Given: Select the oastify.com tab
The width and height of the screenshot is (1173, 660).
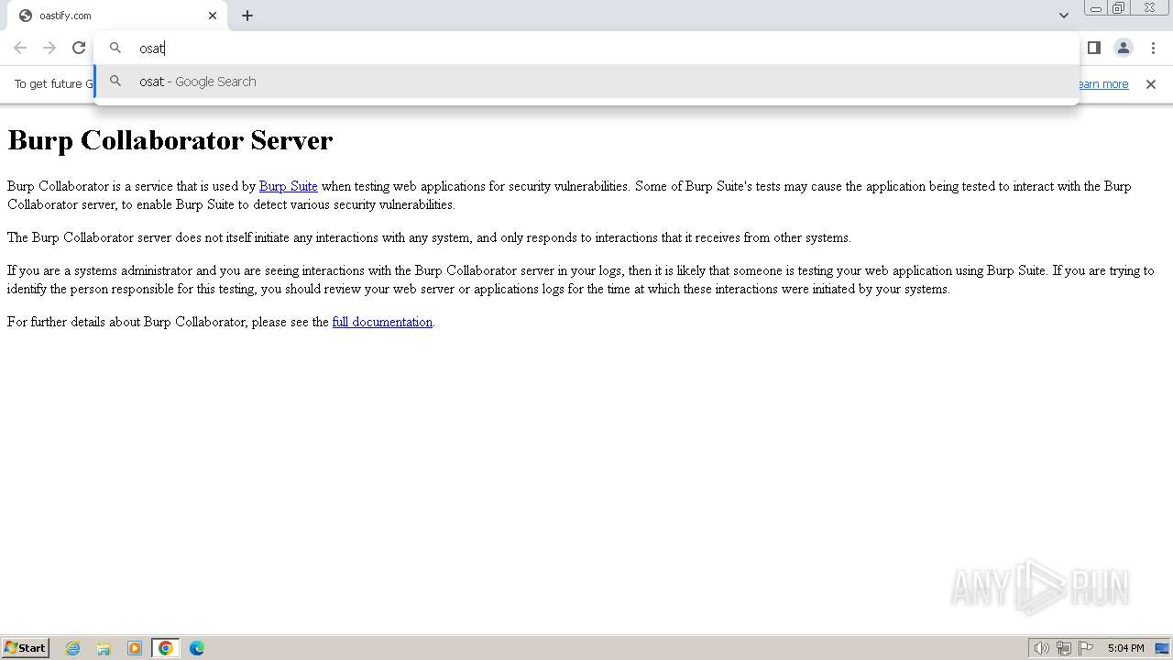Looking at the screenshot, I should 117,16.
